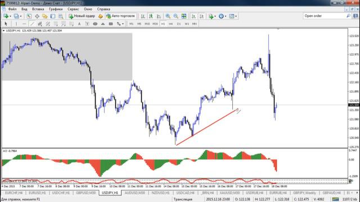Zoom out of the chart

(176, 16)
